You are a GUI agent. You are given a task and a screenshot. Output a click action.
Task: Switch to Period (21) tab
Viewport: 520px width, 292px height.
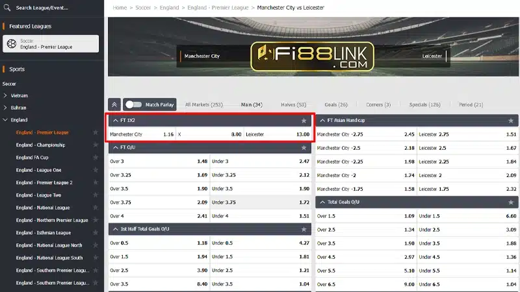471,104
